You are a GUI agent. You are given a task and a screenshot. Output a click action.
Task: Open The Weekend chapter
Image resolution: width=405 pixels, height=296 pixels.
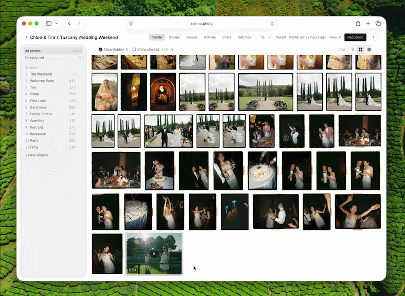click(50, 74)
